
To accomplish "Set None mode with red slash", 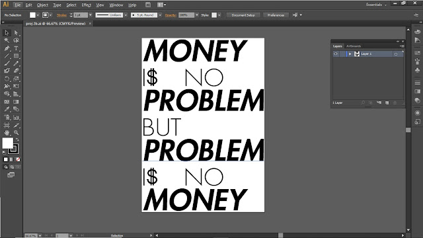I will [x=18, y=159].
